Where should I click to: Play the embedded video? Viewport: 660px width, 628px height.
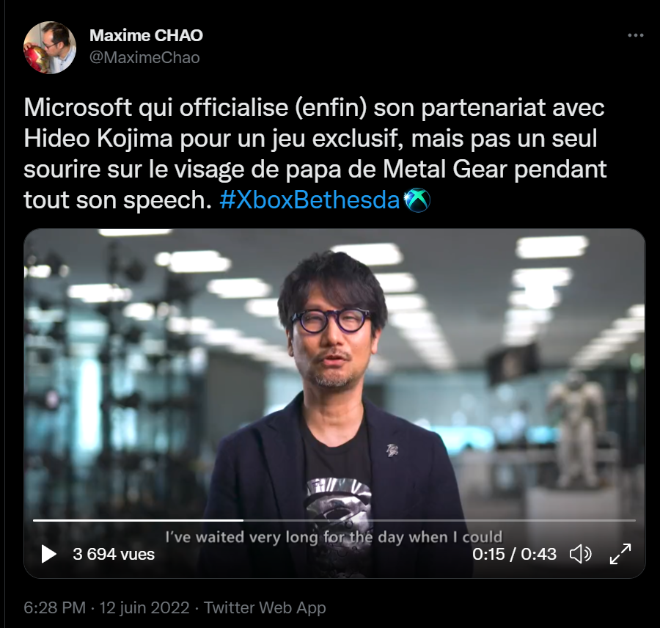tap(49, 554)
